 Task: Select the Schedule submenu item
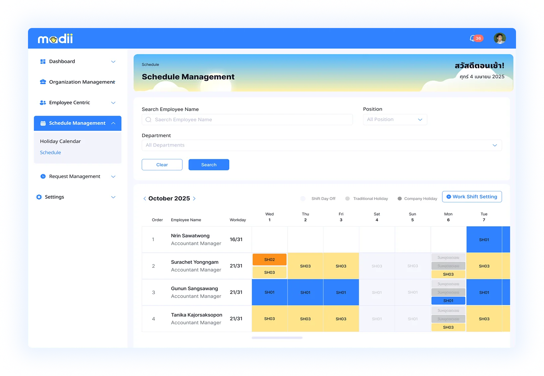tap(50, 153)
